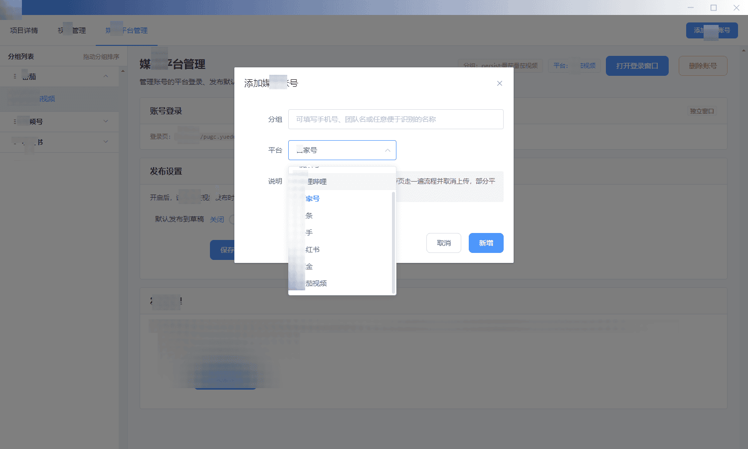748x449 pixels.
Task: Click the 分组 name input field
Action: pos(395,119)
